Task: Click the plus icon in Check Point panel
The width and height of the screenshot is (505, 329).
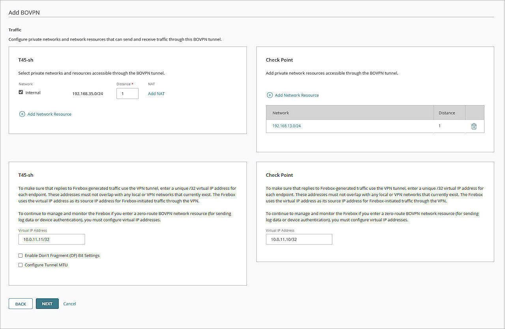Action: point(270,95)
